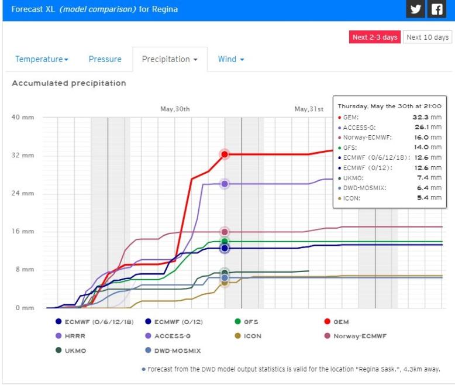Click the '32 mm' axis label
This screenshot has width=455, height=385.
[23, 155]
